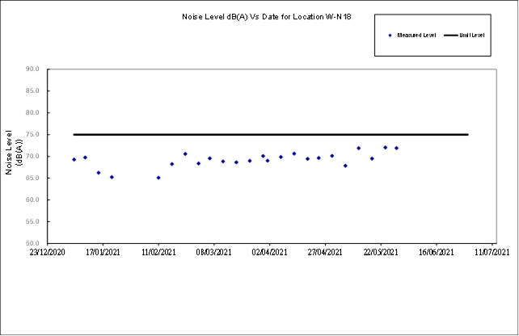Screen dimensions: 519x336
Task: Click the first measured data point on left
Action: point(74,159)
